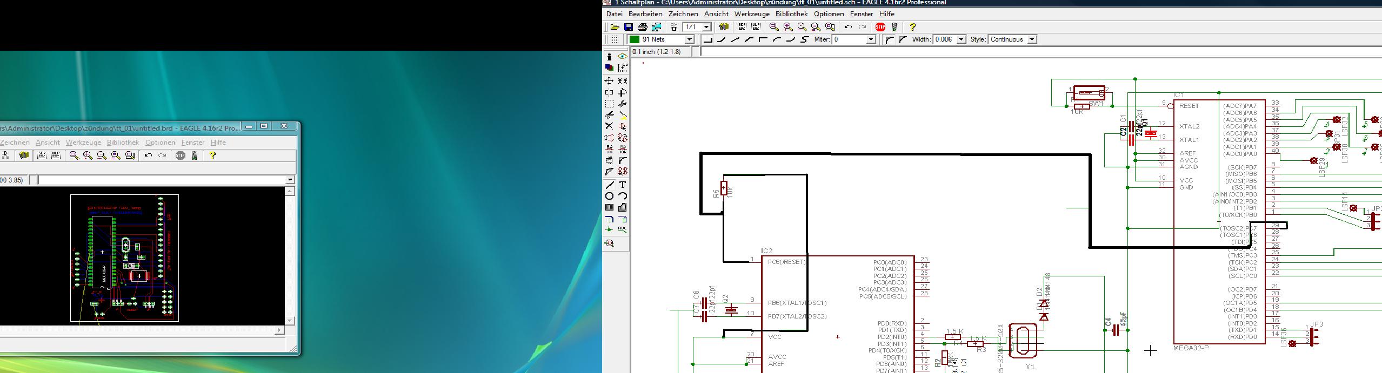The width and height of the screenshot is (1382, 373).
Task: Select the Change wrench tool
Action: (x=623, y=104)
